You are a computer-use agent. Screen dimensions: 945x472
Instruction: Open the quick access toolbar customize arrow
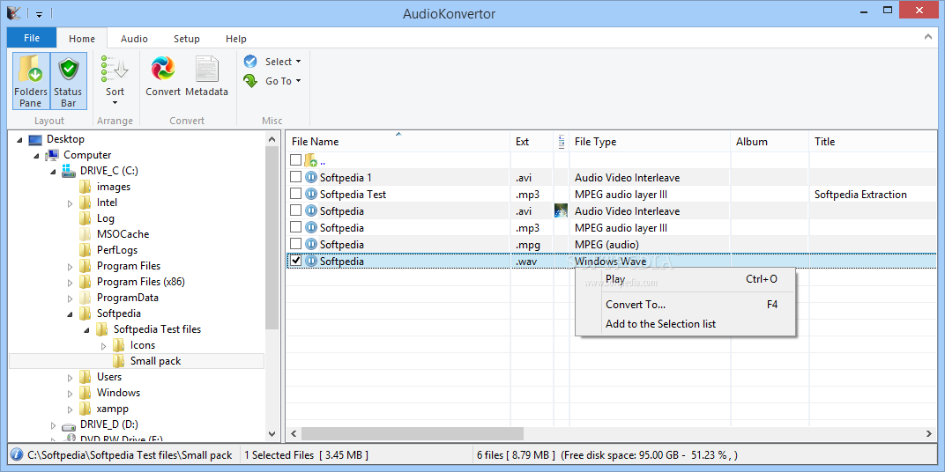pos(39,13)
